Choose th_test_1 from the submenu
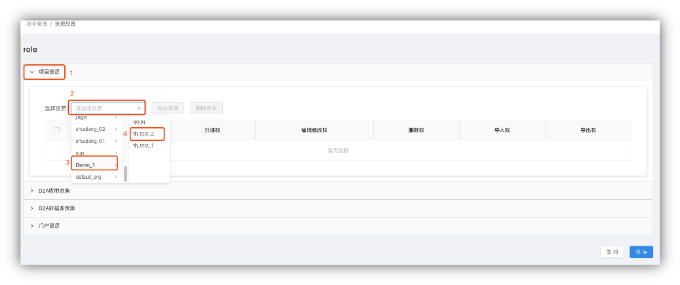 [x=143, y=145]
